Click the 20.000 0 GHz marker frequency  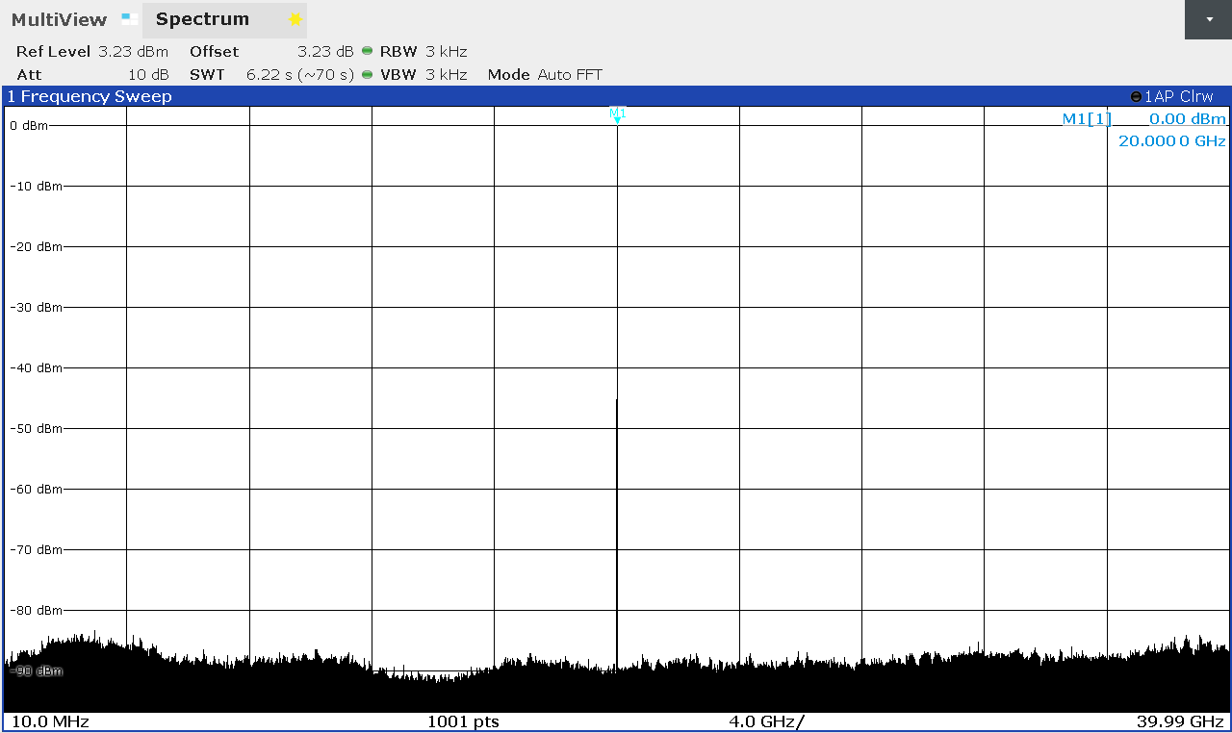coord(1172,140)
